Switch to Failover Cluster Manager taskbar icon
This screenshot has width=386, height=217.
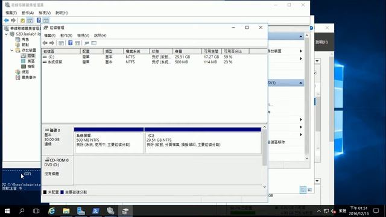click(110, 211)
